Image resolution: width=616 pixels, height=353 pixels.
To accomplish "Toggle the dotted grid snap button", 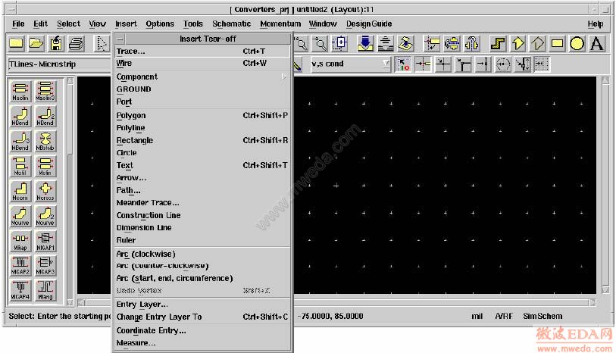I will coord(542,64).
